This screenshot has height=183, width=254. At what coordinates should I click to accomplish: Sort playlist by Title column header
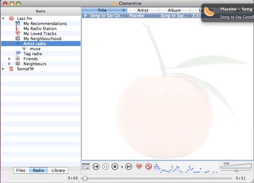pyautogui.click(x=105, y=10)
